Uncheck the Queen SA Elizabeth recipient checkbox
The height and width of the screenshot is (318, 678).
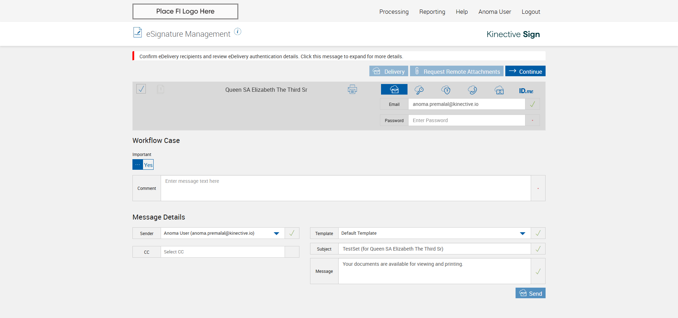coord(141,89)
